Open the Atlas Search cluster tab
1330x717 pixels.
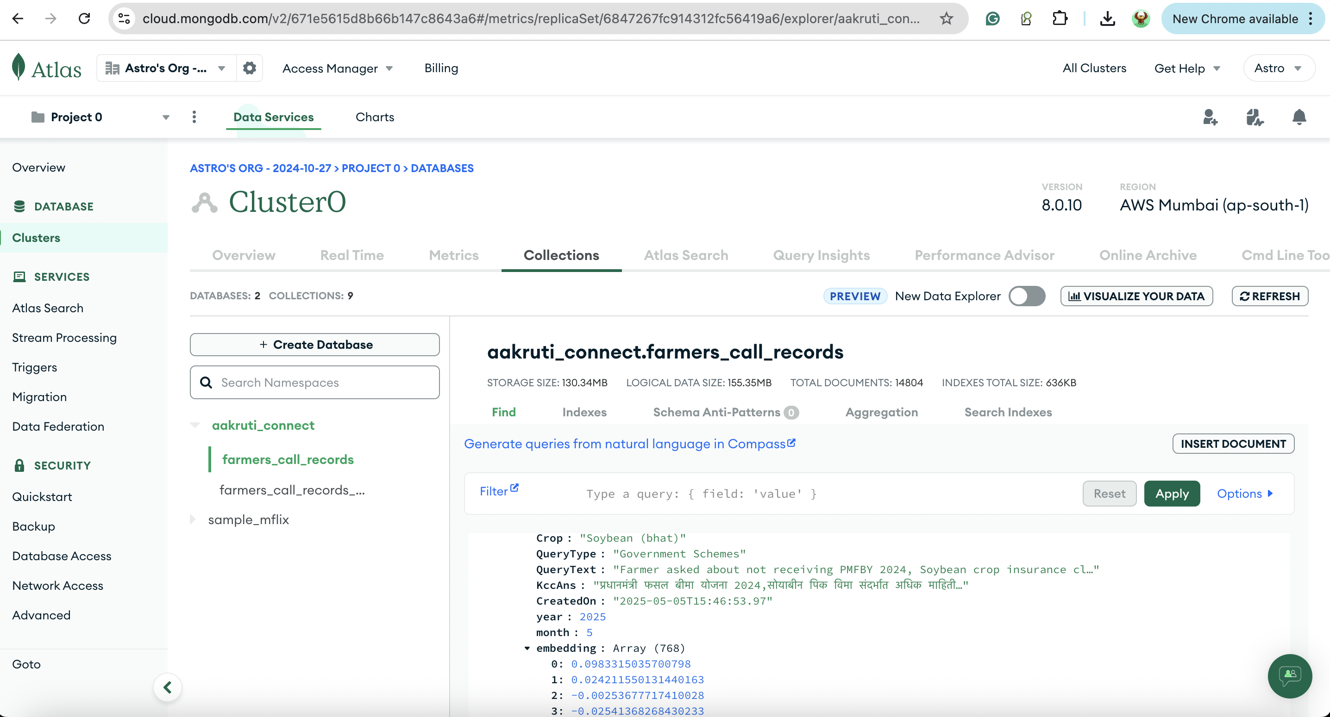pyautogui.click(x=686, y=255)
